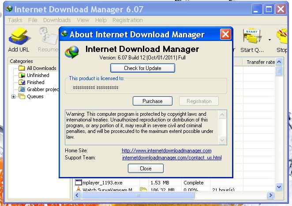This screenshot has height=206, width=292.
Task: Click the Resume toolbar icon
Action: [x=49, y=37]
